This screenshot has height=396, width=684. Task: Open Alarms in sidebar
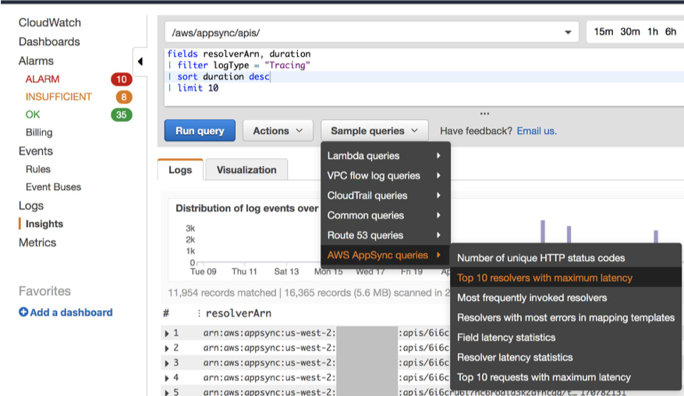click(36, 61)
